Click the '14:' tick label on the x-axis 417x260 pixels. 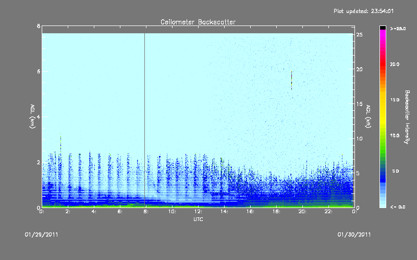tap(224, 212)
